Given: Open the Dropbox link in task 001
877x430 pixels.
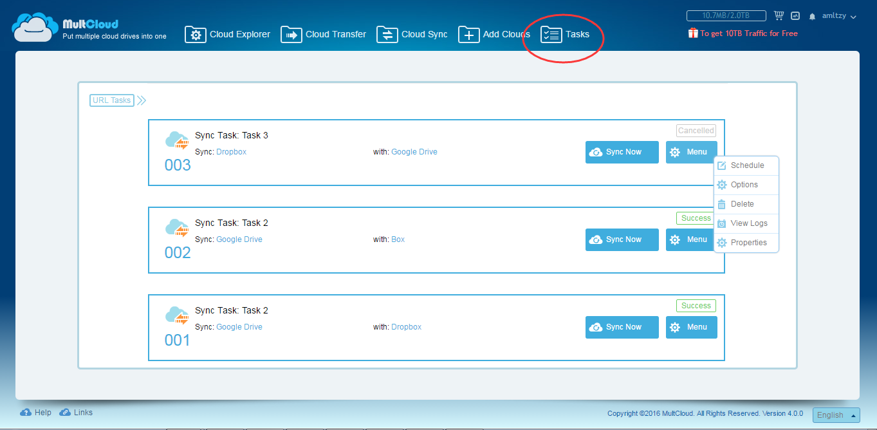Looking at the screenshot, I should click(x=407, y=327).
